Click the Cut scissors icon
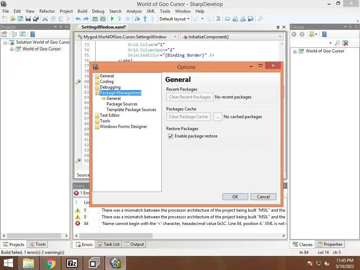The width and height of the screenshot is (360, 270). (x=45, y=19)
